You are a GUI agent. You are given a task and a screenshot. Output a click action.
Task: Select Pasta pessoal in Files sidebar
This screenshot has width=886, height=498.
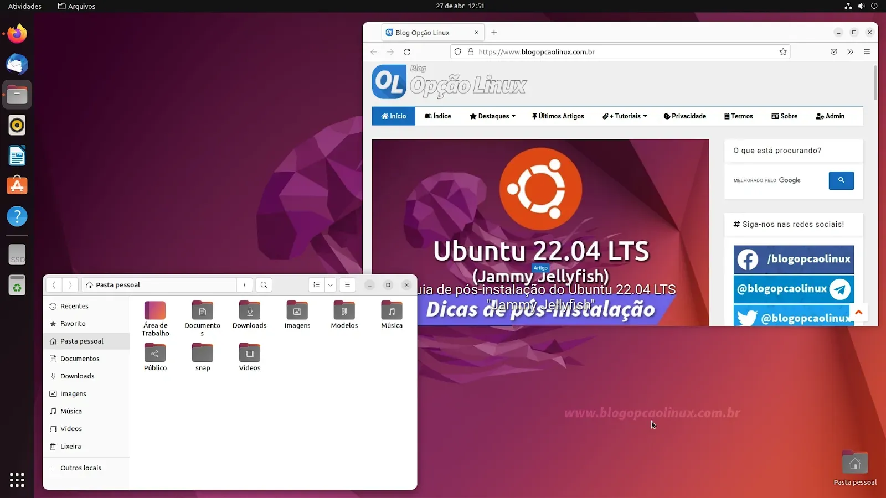coord(86,341)
